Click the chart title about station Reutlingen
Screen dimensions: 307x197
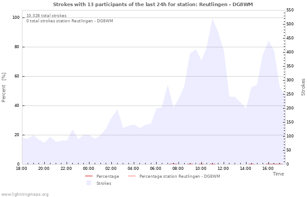click(153, 4)
